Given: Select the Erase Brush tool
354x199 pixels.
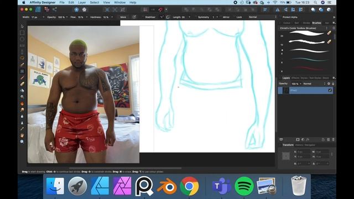Looking at the screenshot, I should pos(22,83).
